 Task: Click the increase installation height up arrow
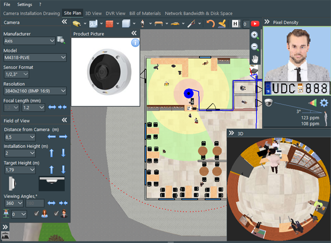[x=51, y=153]
